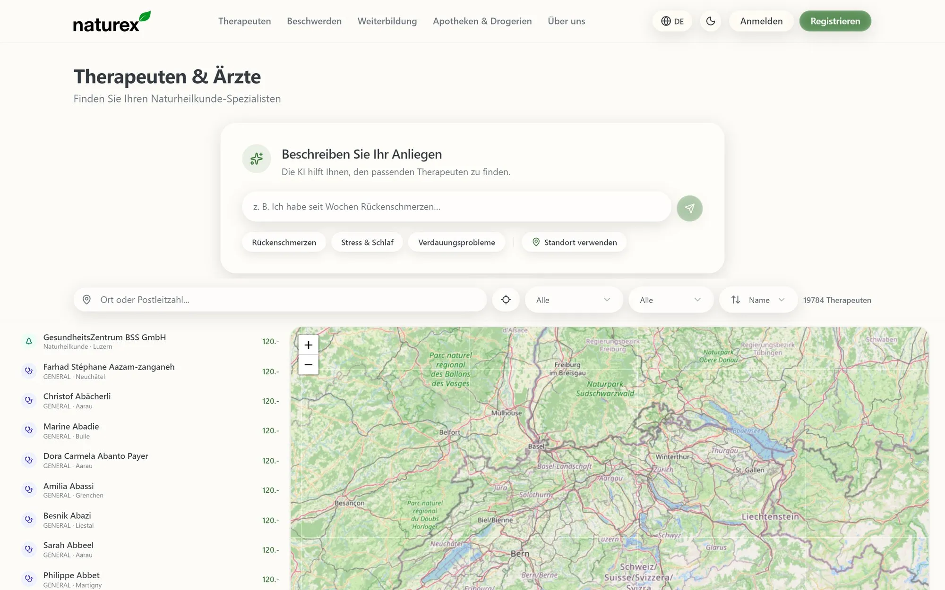Image resolution: width=945 pixels, height=590 pixels.
Task: Open Apotheken & Drogerien page
Action: (482, 21)
